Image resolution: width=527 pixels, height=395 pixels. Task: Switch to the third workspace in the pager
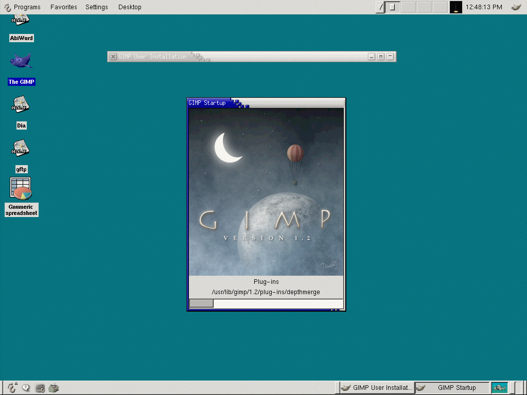click(x=424, y=7)
